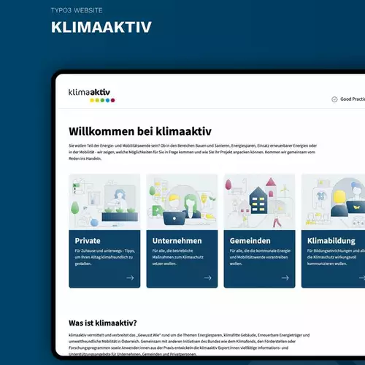The height and width of the screenshot is (365, 365).
Task: Open the Unternehmen card title
Action: [x=177, y=241]
